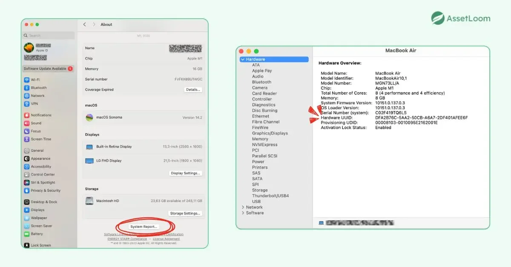This screenshot has height=267, width=511.
Task: Select Ethernet in the Hardware tree
Action: [261, 116]
